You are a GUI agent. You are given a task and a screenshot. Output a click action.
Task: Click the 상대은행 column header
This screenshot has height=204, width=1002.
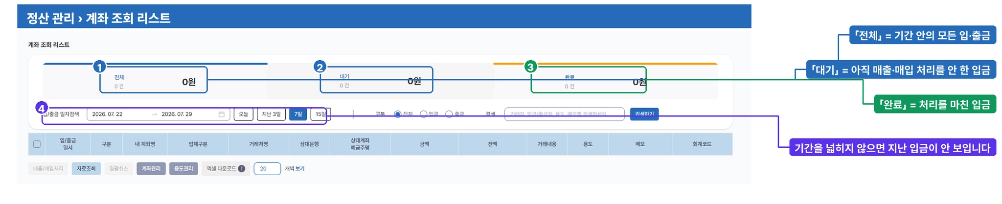point(309,144)
